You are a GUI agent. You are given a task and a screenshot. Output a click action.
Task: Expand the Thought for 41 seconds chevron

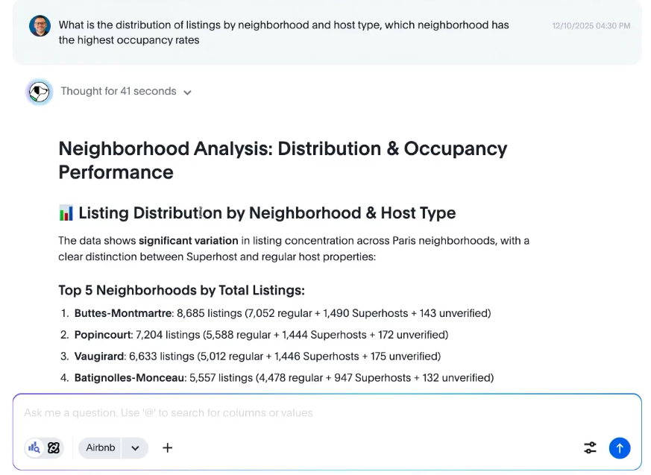187,92
